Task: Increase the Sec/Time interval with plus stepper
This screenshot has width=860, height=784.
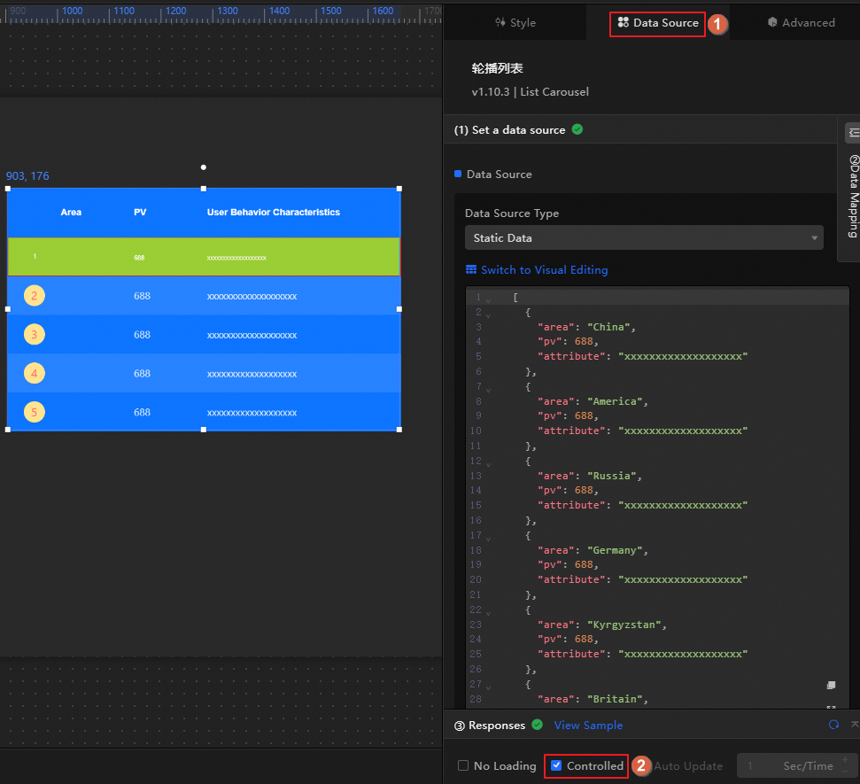Action: click(x=845, y=760)
